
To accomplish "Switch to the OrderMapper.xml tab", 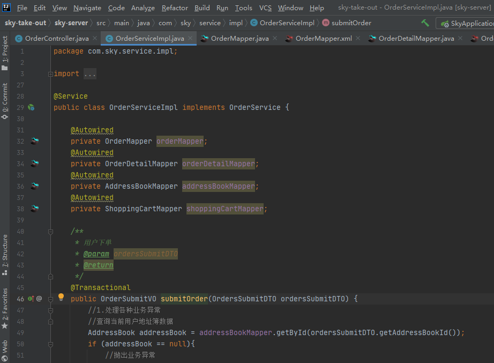I will tap(324, 39).
